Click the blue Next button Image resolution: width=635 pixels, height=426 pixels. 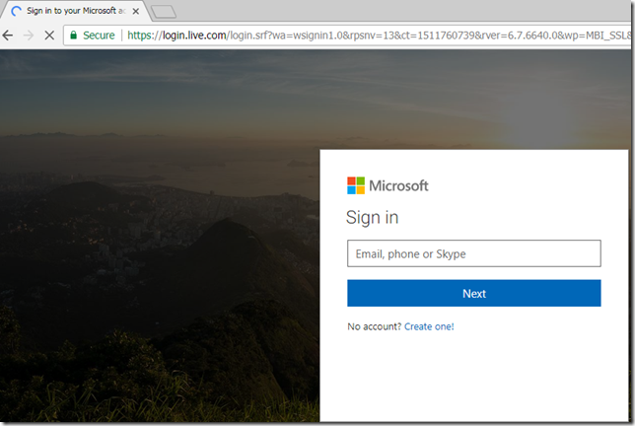474,293
